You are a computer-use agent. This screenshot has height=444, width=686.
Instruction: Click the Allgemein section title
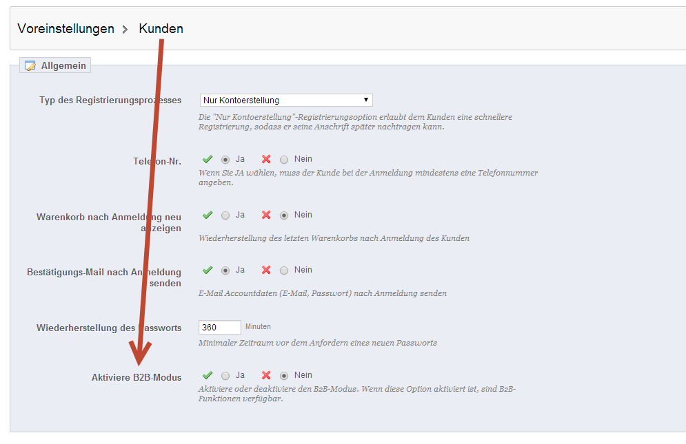click(x=63, y=65)
